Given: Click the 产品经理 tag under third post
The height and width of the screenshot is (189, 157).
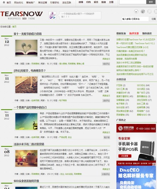Looking at the screenshot, I should point(63,137).
